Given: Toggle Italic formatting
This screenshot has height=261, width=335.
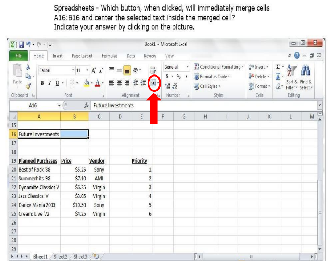Looking at the screenshot, I should [50, 83].
